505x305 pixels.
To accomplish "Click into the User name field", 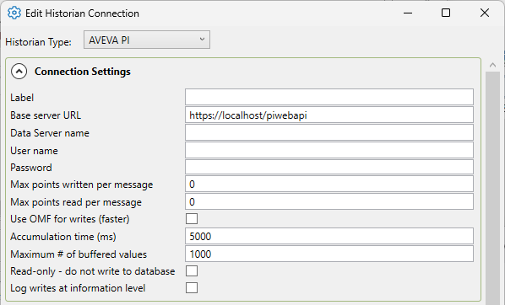I will [329, 150].
